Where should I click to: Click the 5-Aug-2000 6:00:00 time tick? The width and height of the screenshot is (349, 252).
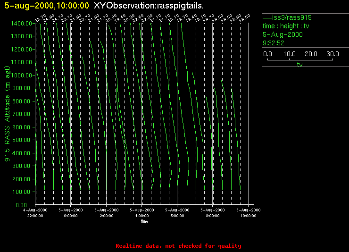click(177, 212)
